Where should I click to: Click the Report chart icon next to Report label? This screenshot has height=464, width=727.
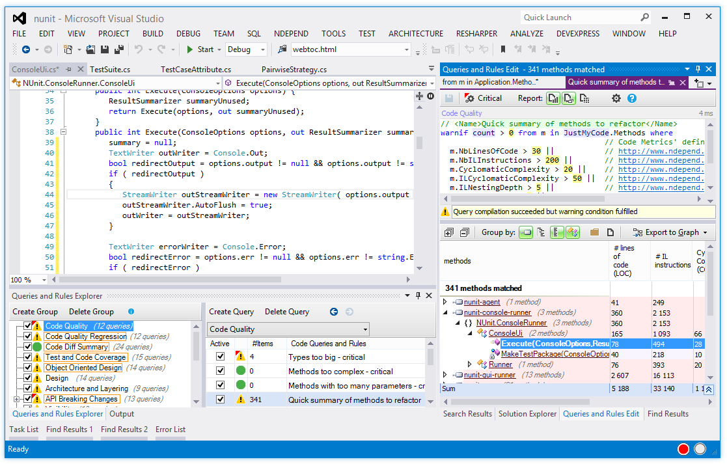(x=553, y=98)
